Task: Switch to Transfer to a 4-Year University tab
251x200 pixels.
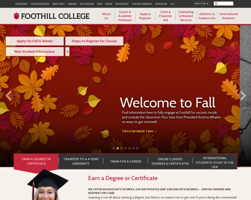Action: click(x=81, y=161)
